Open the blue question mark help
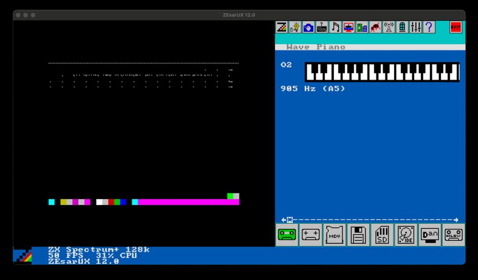 (429, 27)
